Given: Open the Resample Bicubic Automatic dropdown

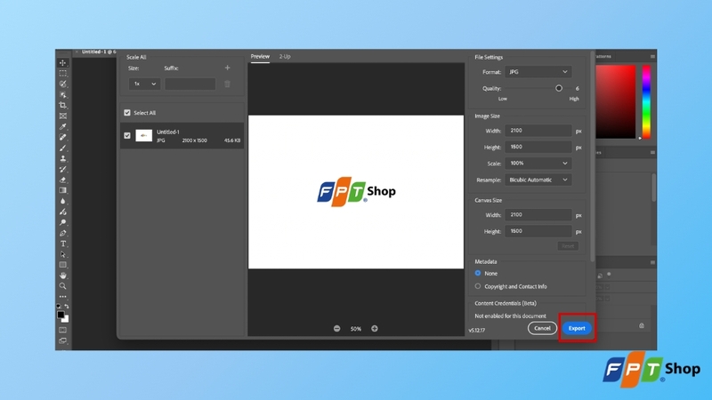Looking at the screenshot, I should click(x=538, y=180).
